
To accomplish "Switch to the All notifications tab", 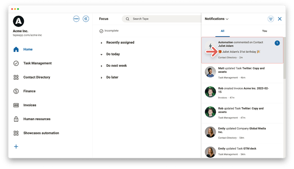I will (x=222, y=31).
